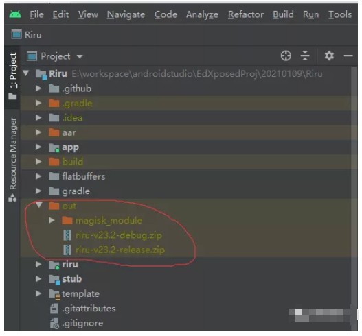This screenshot has height=336, width=362.
Task: Open the Tools menu
Action: pos(340,14)
